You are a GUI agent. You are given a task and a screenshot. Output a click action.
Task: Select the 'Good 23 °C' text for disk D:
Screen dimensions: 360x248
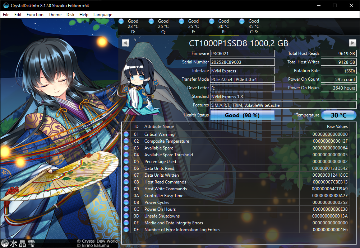(133, 24)
